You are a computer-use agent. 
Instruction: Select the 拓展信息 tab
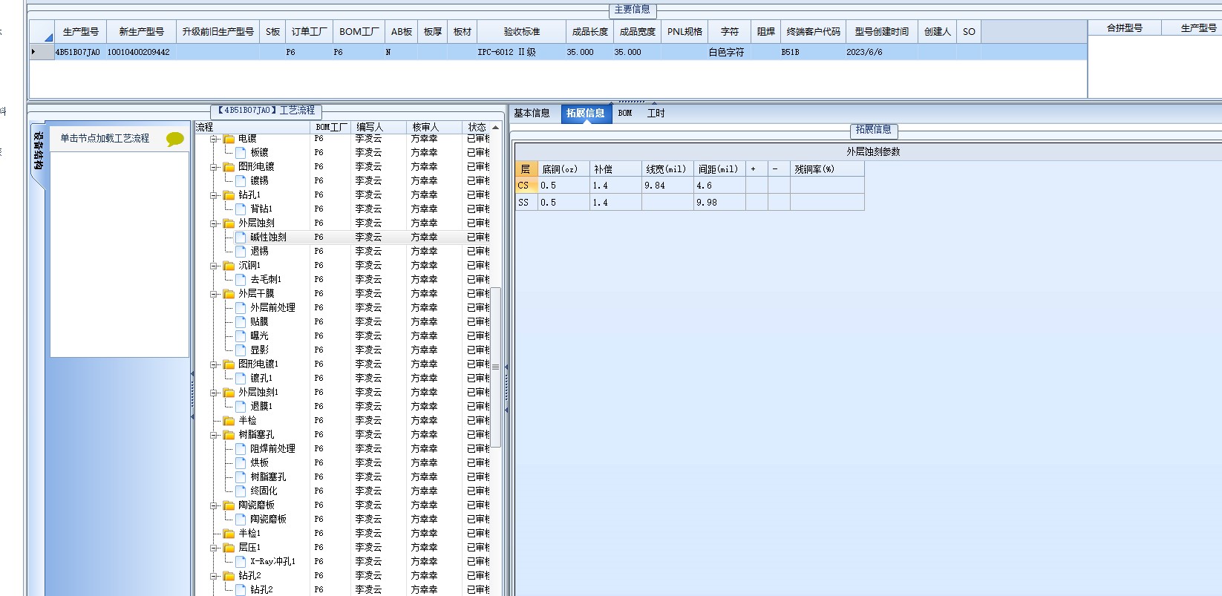tap(586, 114)
